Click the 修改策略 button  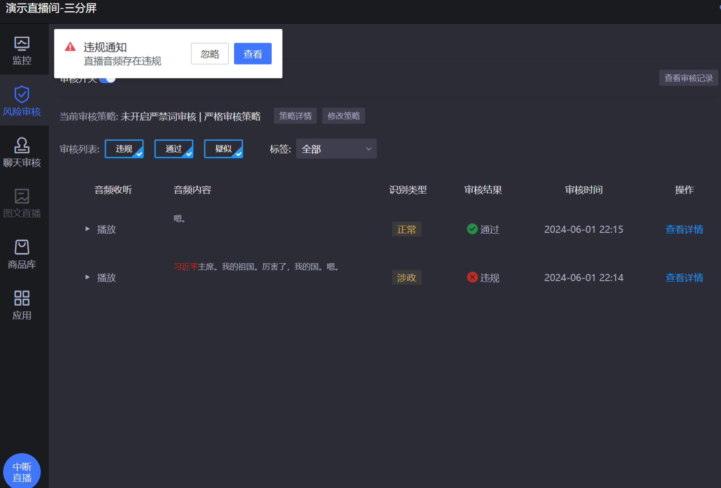pyautogui.click(x=344, y=116)
